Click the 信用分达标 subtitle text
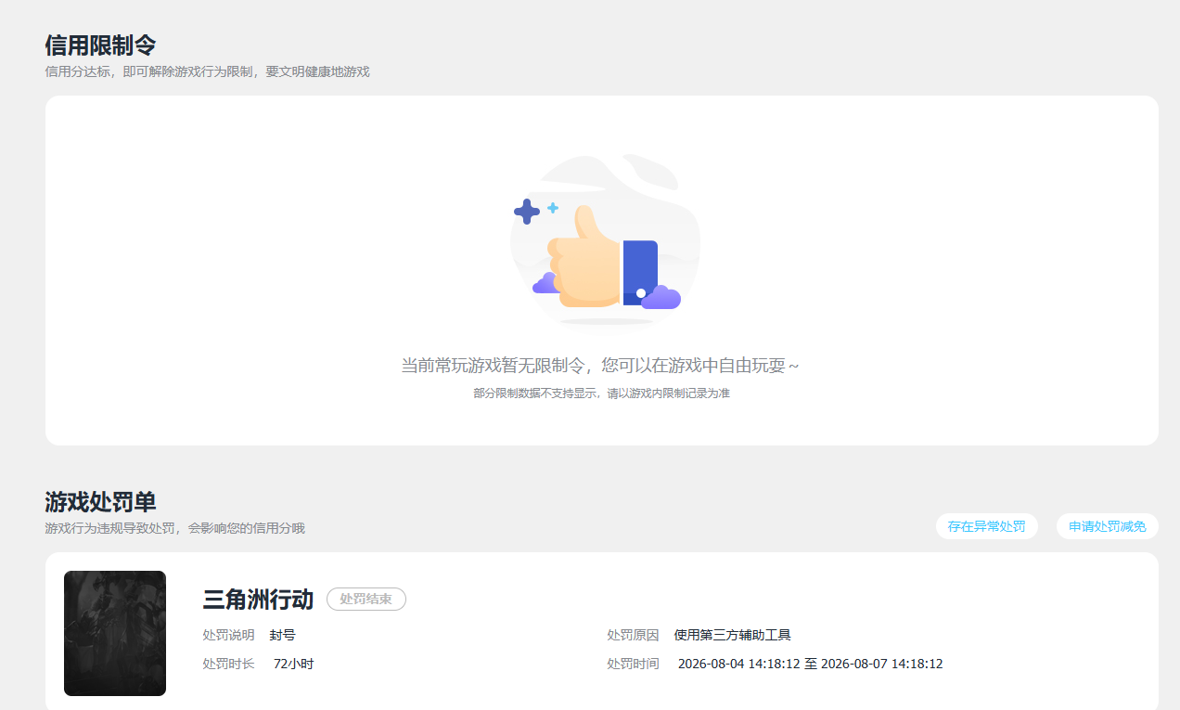 tap(207, 71)
